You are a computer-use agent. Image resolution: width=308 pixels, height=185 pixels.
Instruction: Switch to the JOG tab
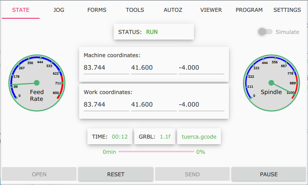coord(59,10)
